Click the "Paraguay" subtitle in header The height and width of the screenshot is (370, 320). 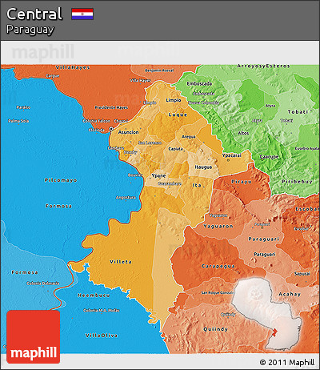[x=30, y=30]
